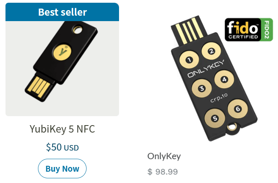This screenshot has height=183, width=278.
Task: Click gold button 4 on OnlyKey
Action: (x=224, y=79)
